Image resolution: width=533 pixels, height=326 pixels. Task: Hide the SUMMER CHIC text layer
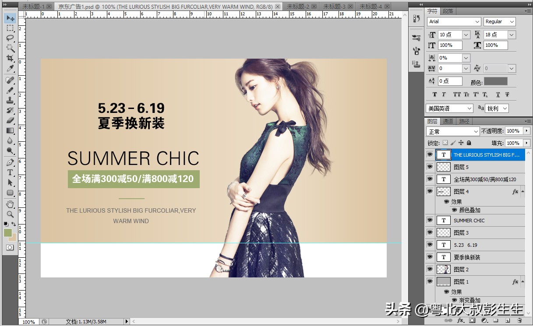tap(430, 220)
